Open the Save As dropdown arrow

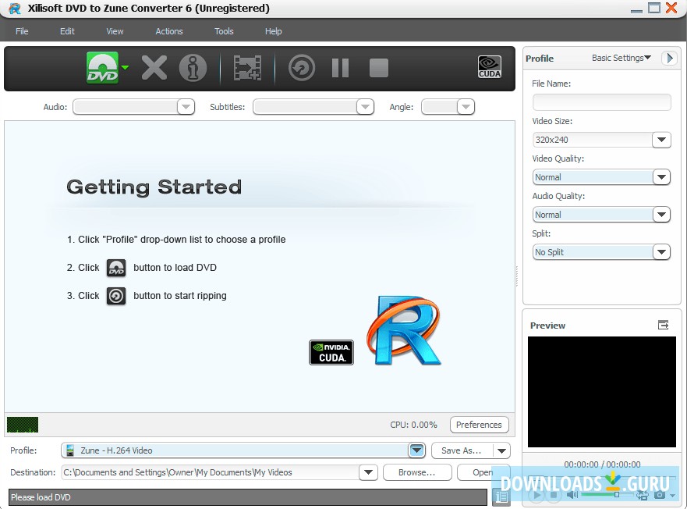(501, 450)
